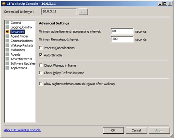Screen dimensions: 174x138
Task: Open the Agent Finder page
Action: (19, 36)
